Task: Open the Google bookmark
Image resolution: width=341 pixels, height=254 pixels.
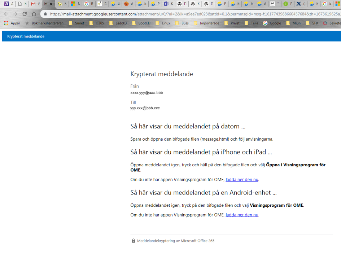Action: tap(272, 23)
